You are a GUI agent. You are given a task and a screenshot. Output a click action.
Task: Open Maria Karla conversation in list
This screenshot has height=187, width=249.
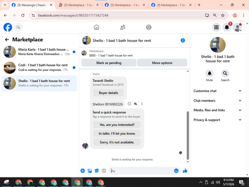click(x=39, y=52)
